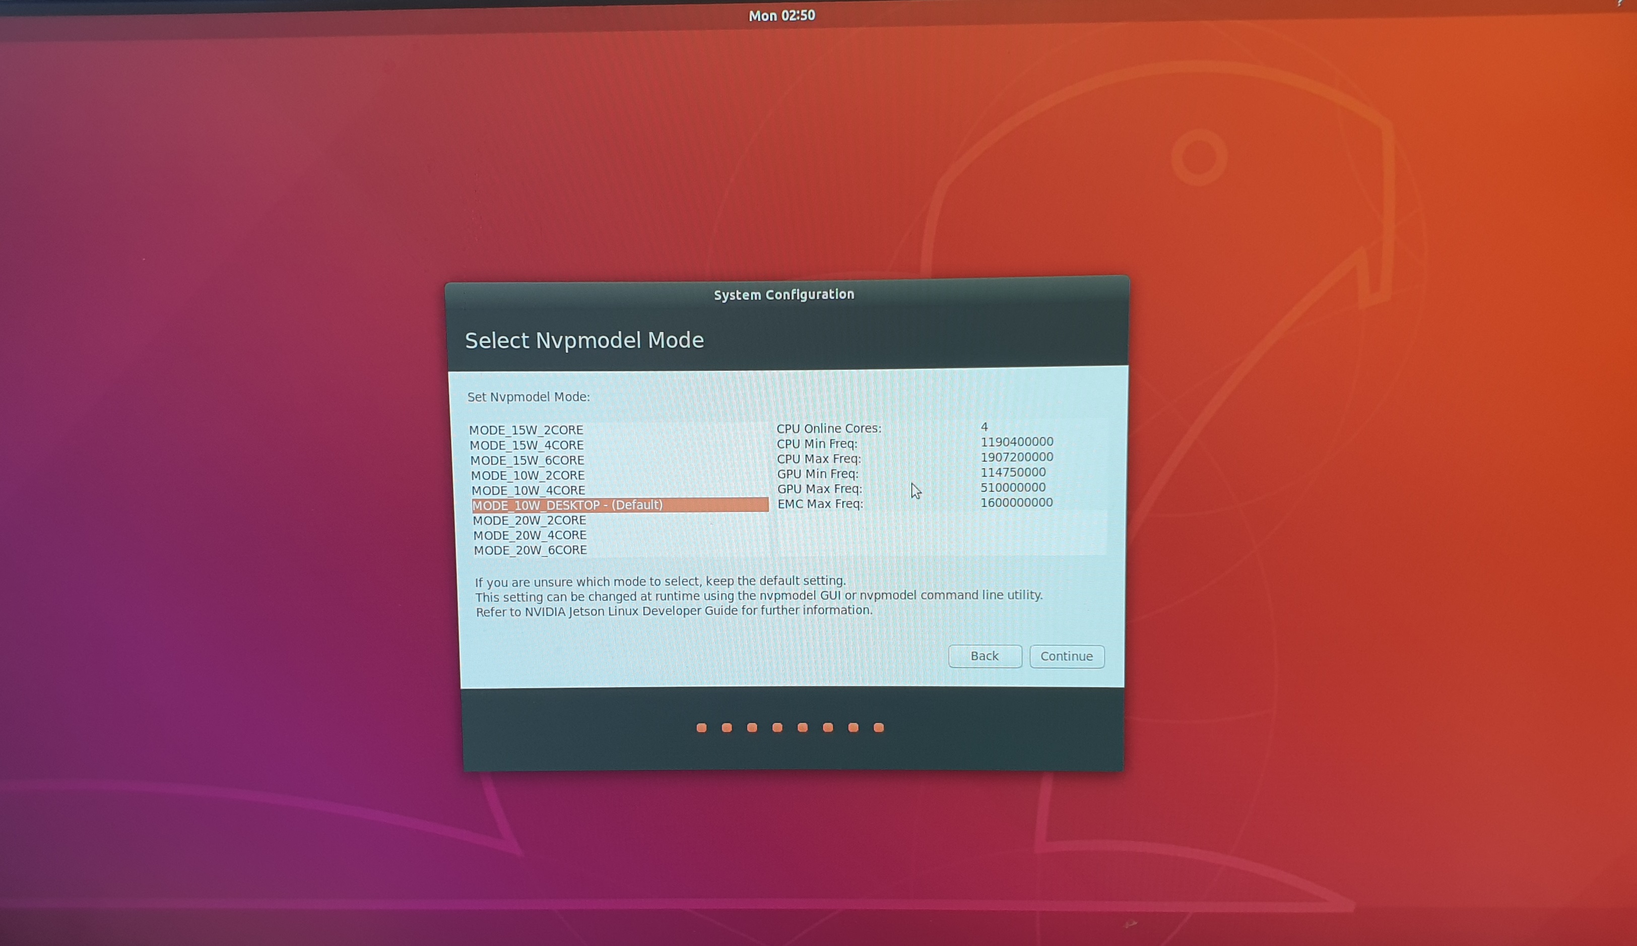Image resolution: width=1637 pixels, height=946 pixels.
Task: Choose MODE_20W_6CORE at list bottom
Action: point(531,550)
